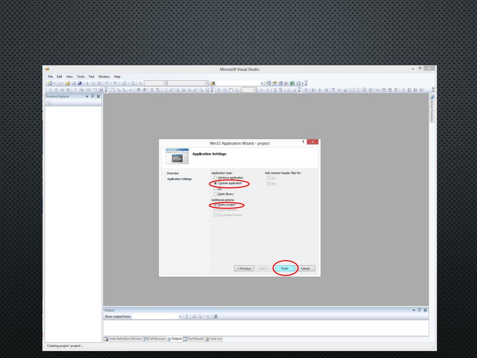Open the File menu
Screen dimensions: 477x358
[50, 77]
